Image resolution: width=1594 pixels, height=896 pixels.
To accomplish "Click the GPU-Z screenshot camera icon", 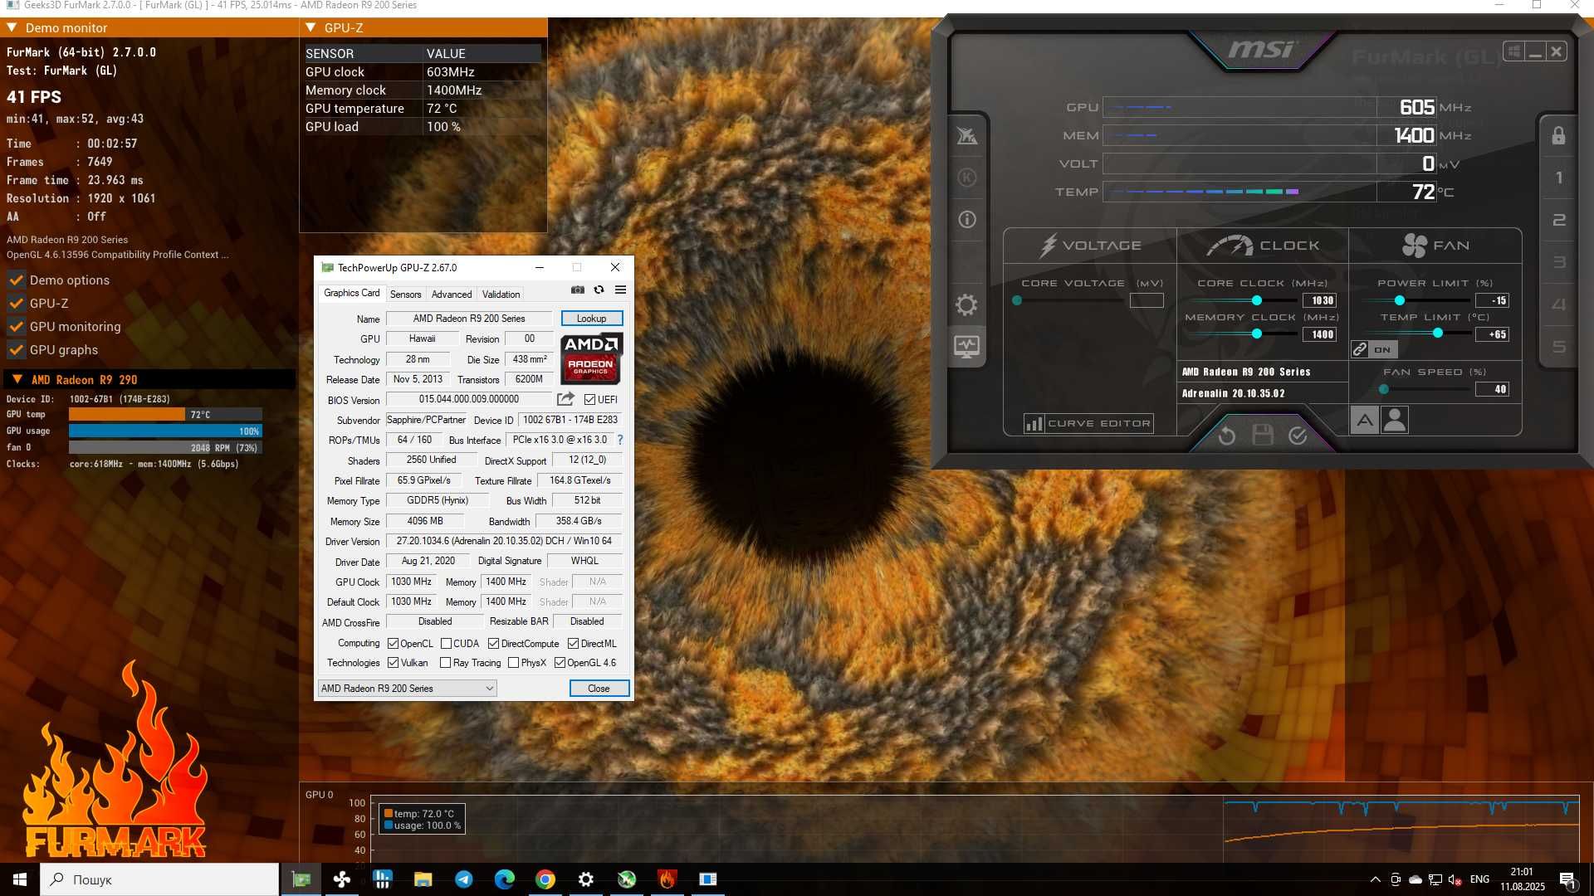I will tap(577, 290).
